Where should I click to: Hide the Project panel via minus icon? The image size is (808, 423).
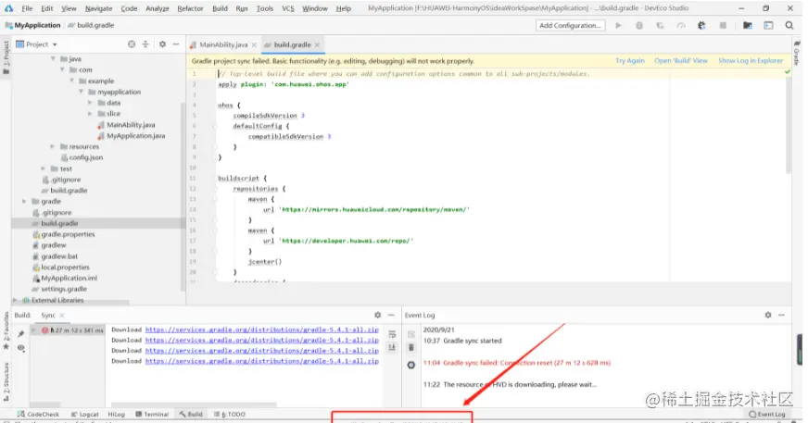[176, 44]
